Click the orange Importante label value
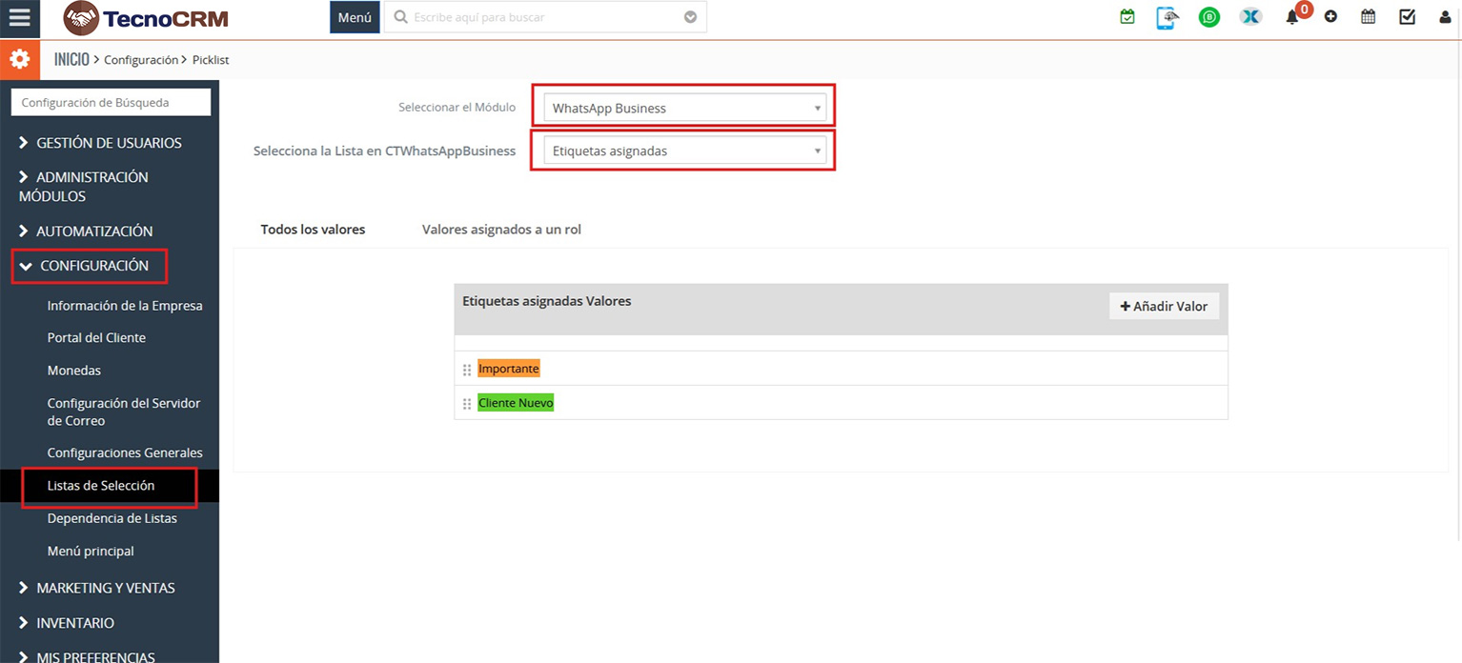Screen dimensions: 1462x663 (508, 369)
